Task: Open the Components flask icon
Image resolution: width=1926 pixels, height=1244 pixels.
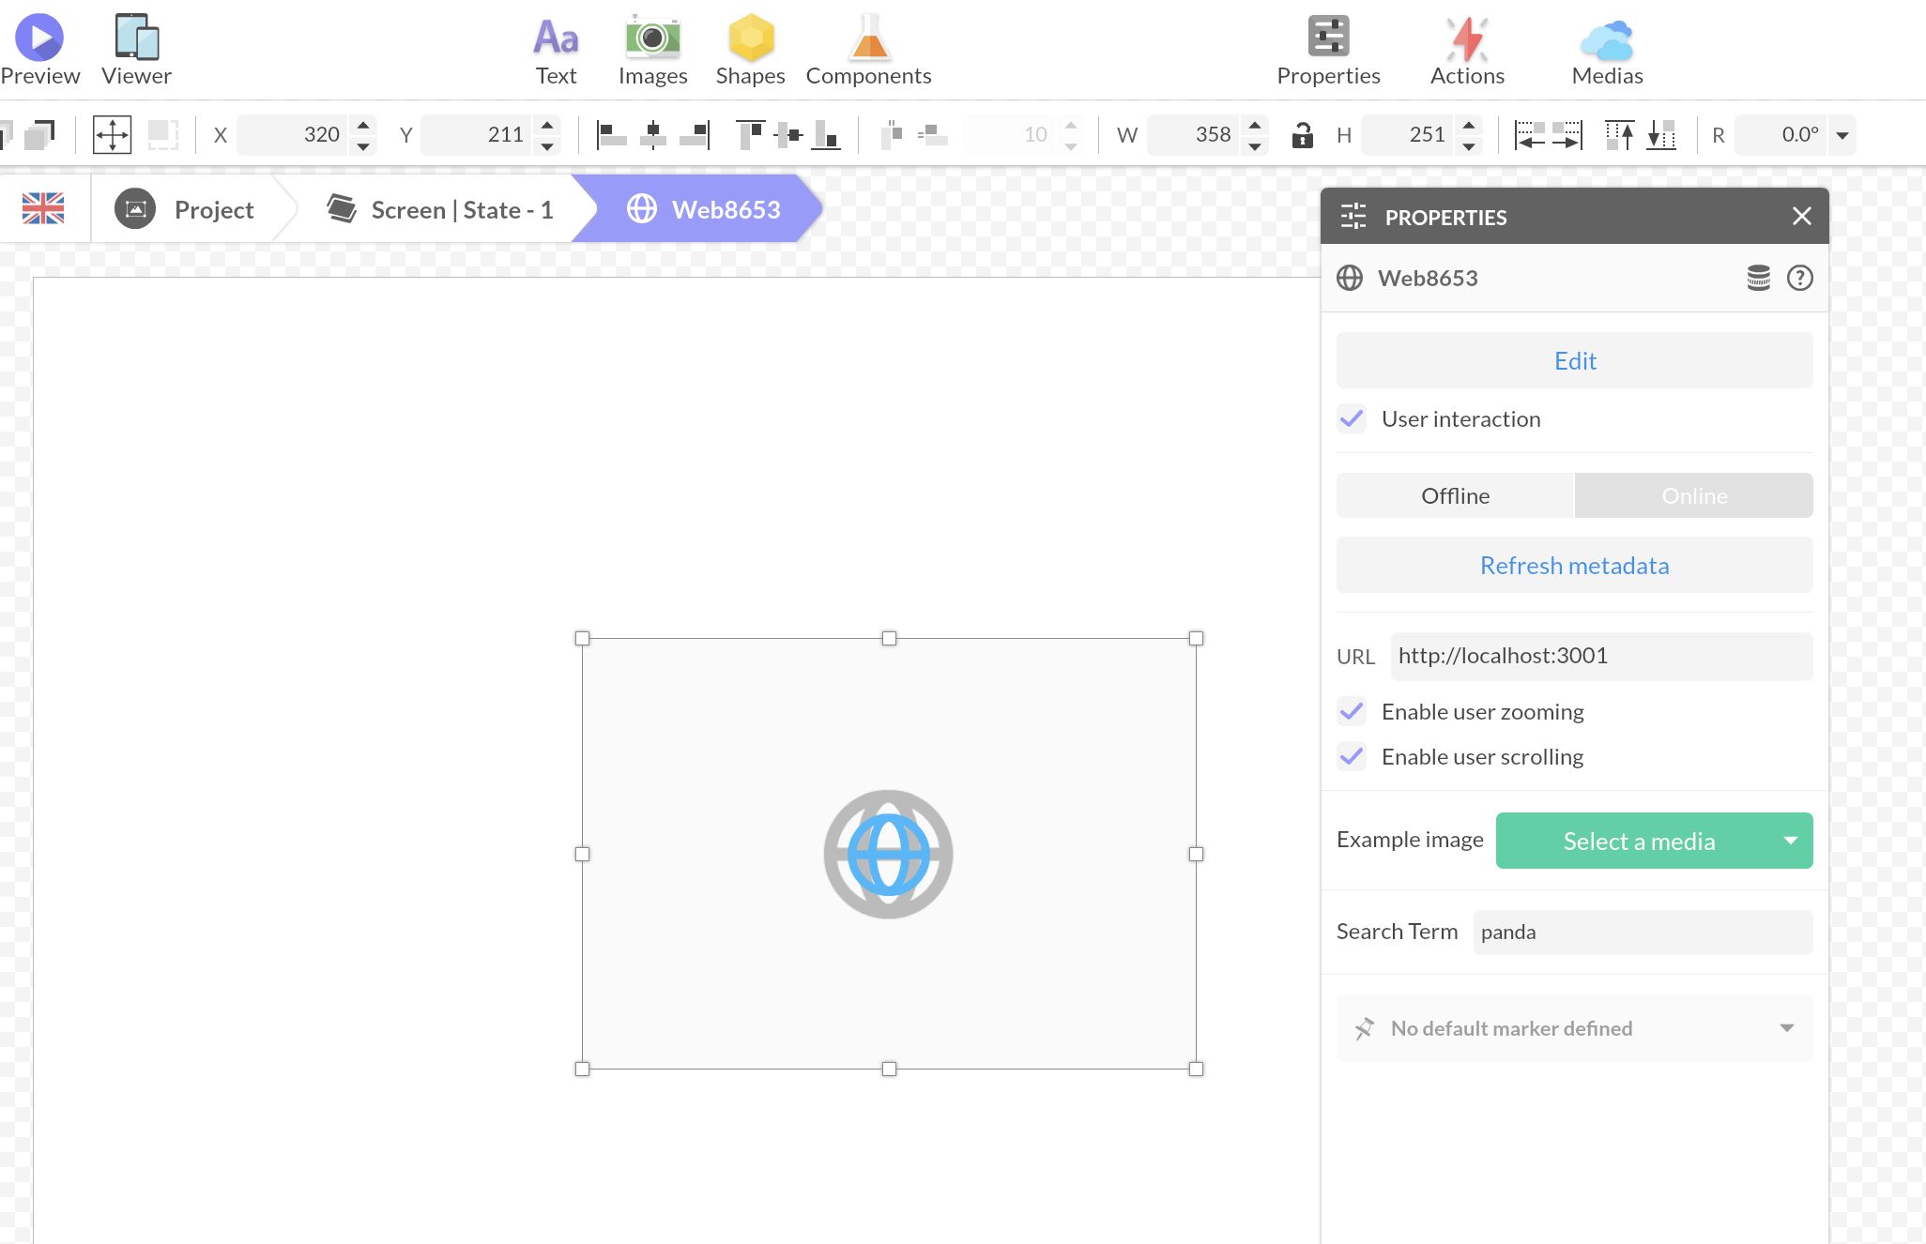Action: tap(868, 38)
